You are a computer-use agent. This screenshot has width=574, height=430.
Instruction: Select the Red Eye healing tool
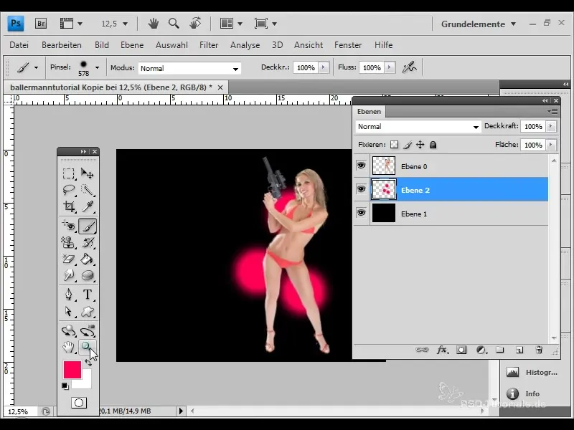coord(68,226)
